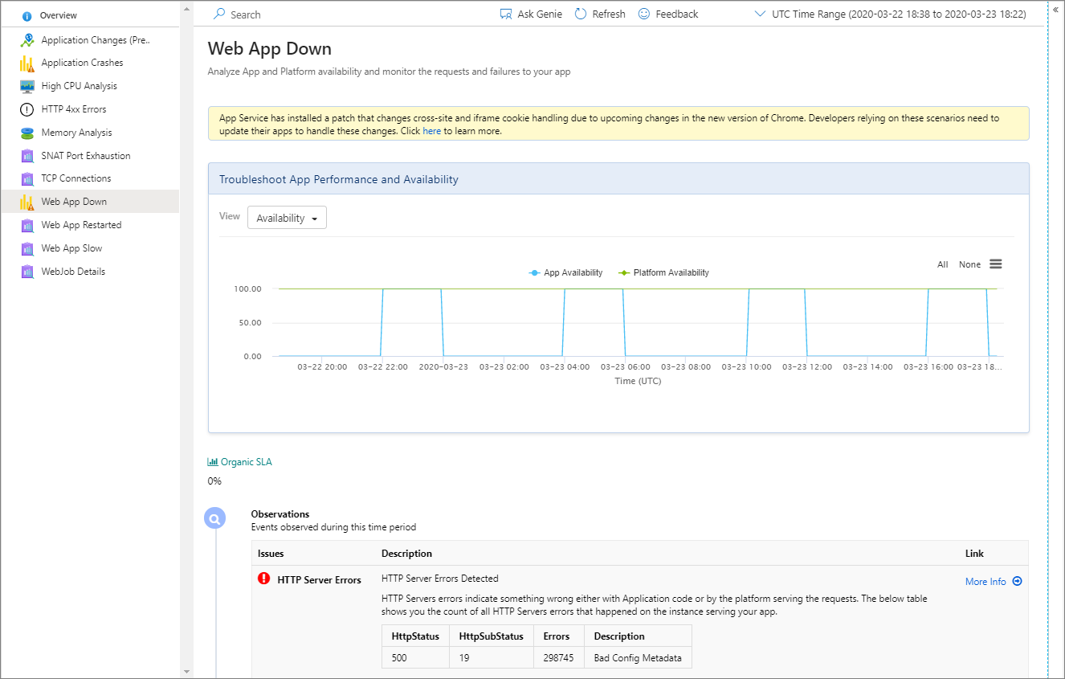The image size is (1065, 679).
Task: Refresh the diagnostics data
Action: pos(599,14)
